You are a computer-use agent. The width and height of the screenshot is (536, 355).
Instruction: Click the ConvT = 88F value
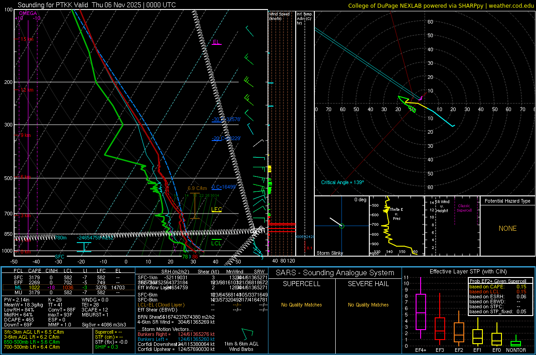pos(62,310)
